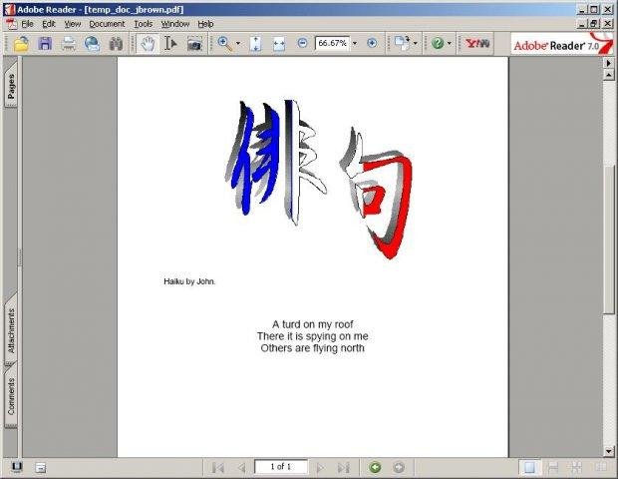Viewport: 618px width, 479px height.
Task: Click the vertical scrollbar thumb
Action: tap(609, 239)
